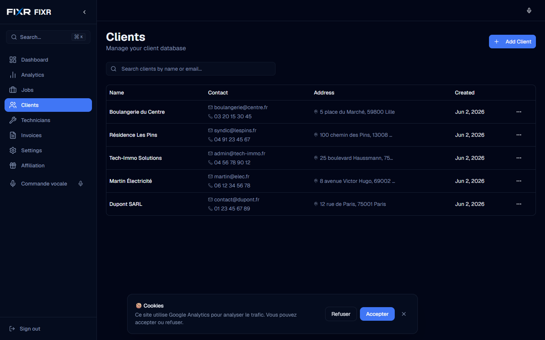Open actions menu for Résidence Les Pins
The height and width of the screenshot is (340, 545).
pyautogui.click(x=519, y=135)
